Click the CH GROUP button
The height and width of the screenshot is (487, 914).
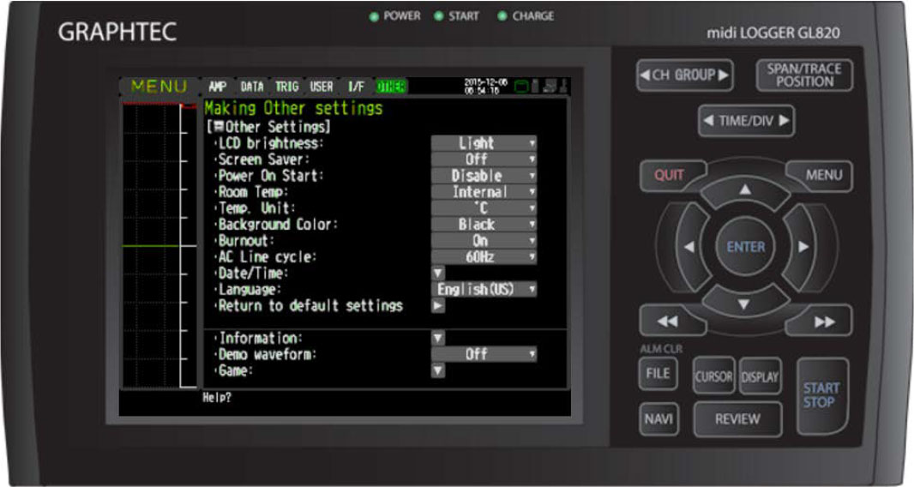684,75
